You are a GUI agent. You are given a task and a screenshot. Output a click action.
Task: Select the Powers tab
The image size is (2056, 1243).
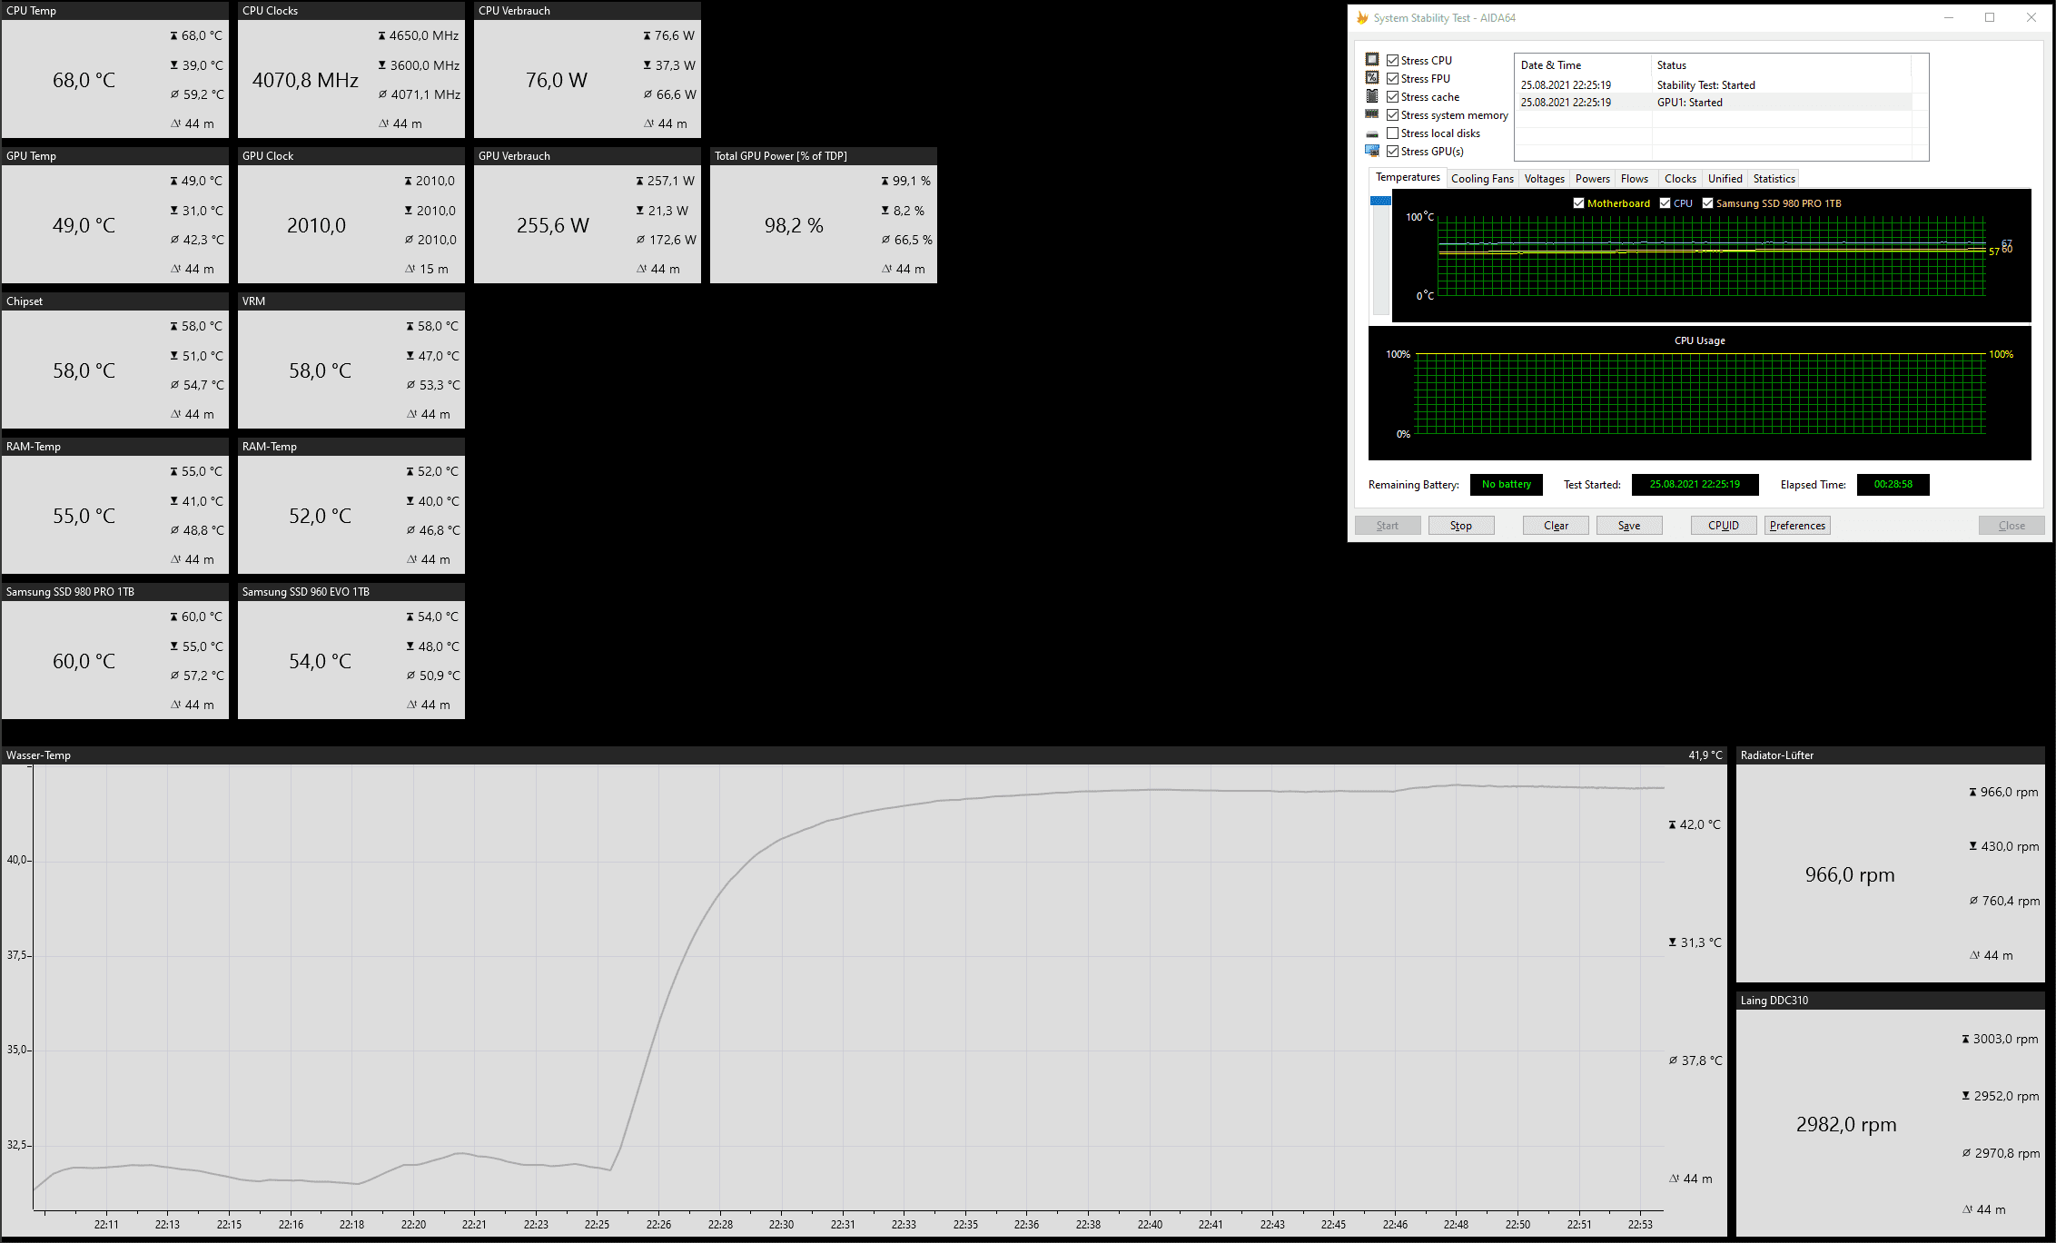(1592, 179)
